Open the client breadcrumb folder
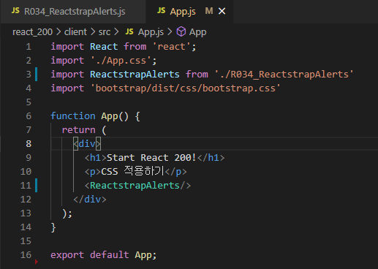The height and width of the screenshot is (269, 378). (x=75, y=32)
